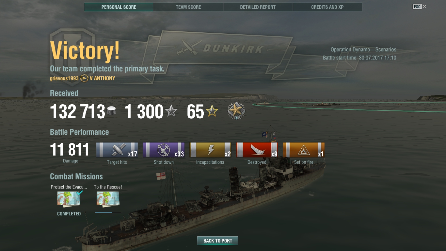Image resolution: width=446 pixels, height=251 pixels.
Task: Select the Personal Score tab
Action: tap(119, 7)
